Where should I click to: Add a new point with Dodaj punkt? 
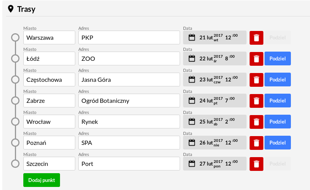point(42,180)
